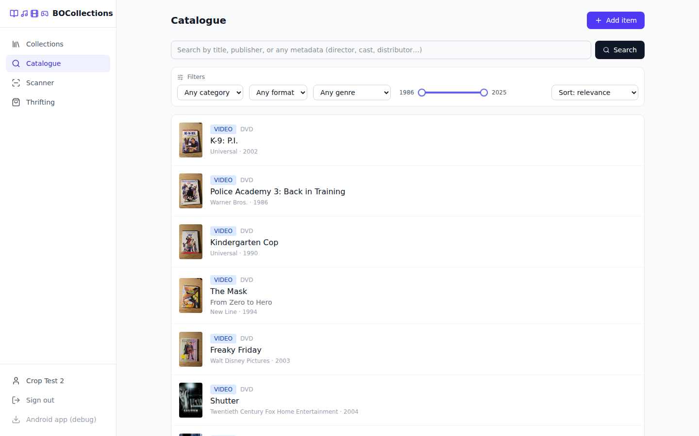Open the K-9: P.I. title
The height and width of the screenshot is (436, 699).
click(x=224, y=140)
